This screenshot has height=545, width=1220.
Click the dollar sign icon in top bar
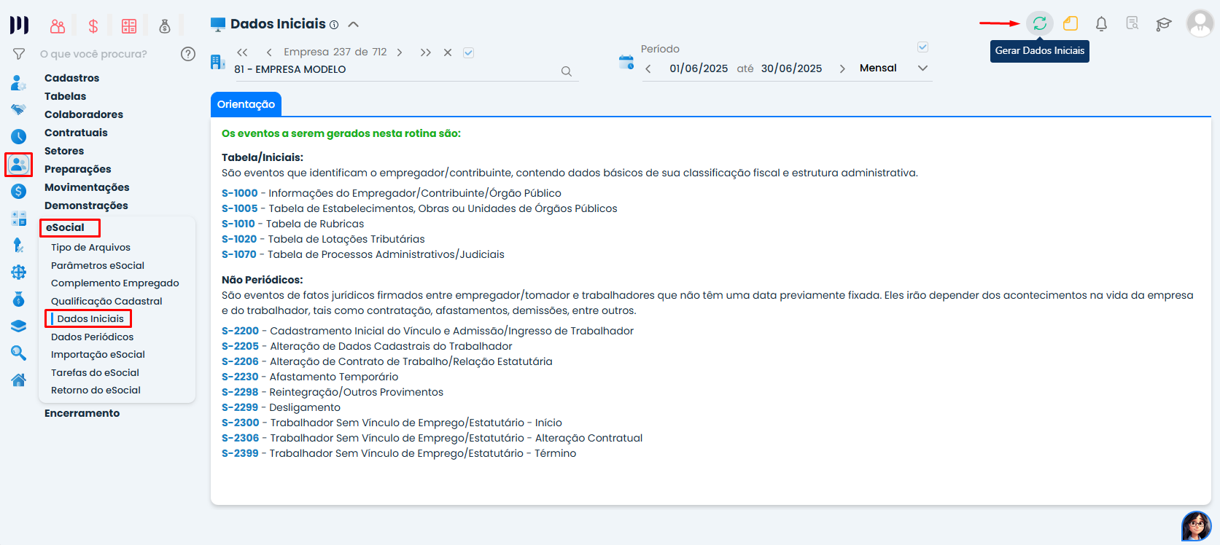(x=93, y=26)
